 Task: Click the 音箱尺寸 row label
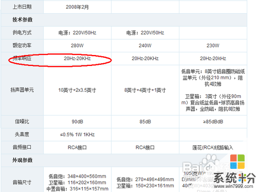coord(22,182)
